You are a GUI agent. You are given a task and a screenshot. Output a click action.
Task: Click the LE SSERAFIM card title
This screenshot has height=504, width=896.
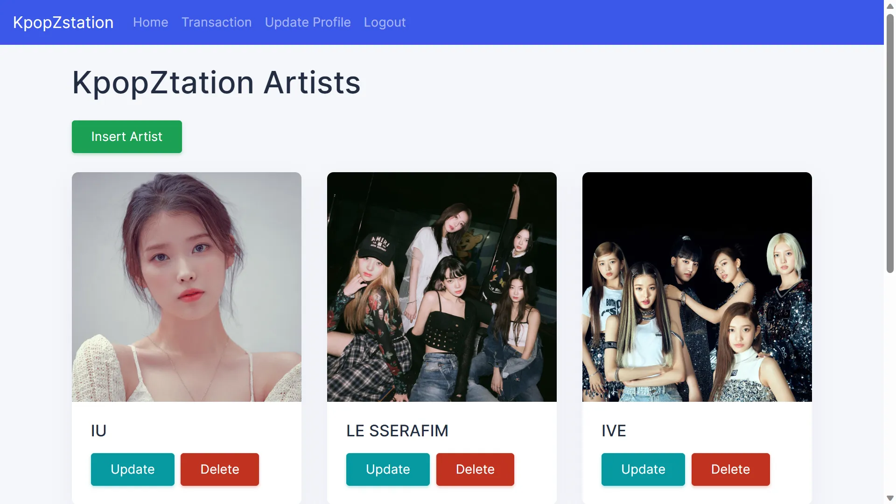pyautogui.click(x=397, y=430)
